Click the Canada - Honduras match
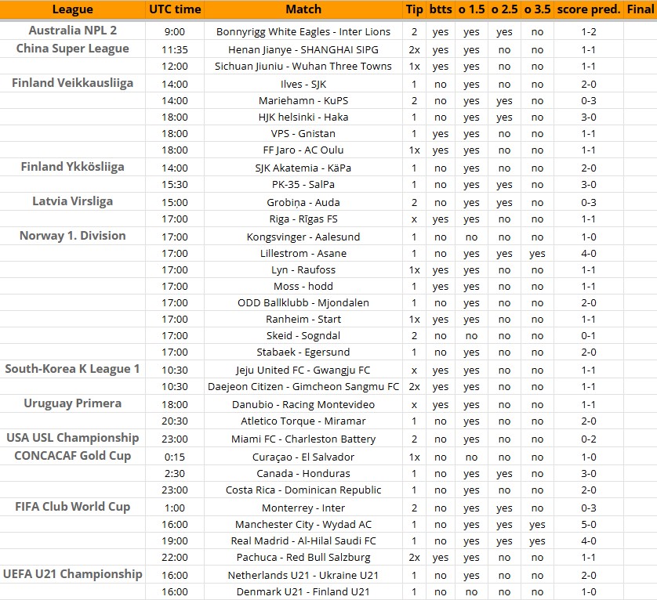657x600 pixels. coord(303,474)
